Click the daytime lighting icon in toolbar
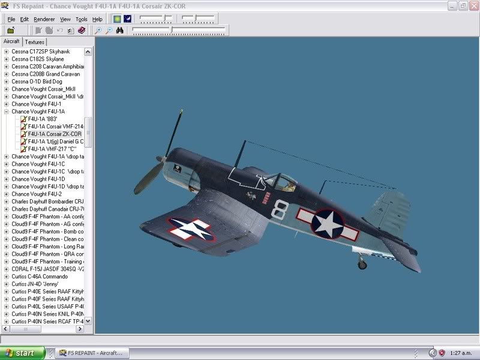Image resolution: width=480 pixels, height=360 pixels. click(x=117, y=19)
